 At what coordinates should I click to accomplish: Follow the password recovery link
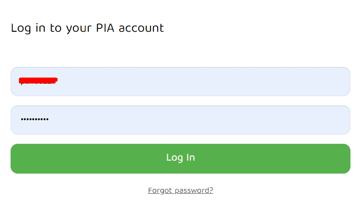click(180, 190)
